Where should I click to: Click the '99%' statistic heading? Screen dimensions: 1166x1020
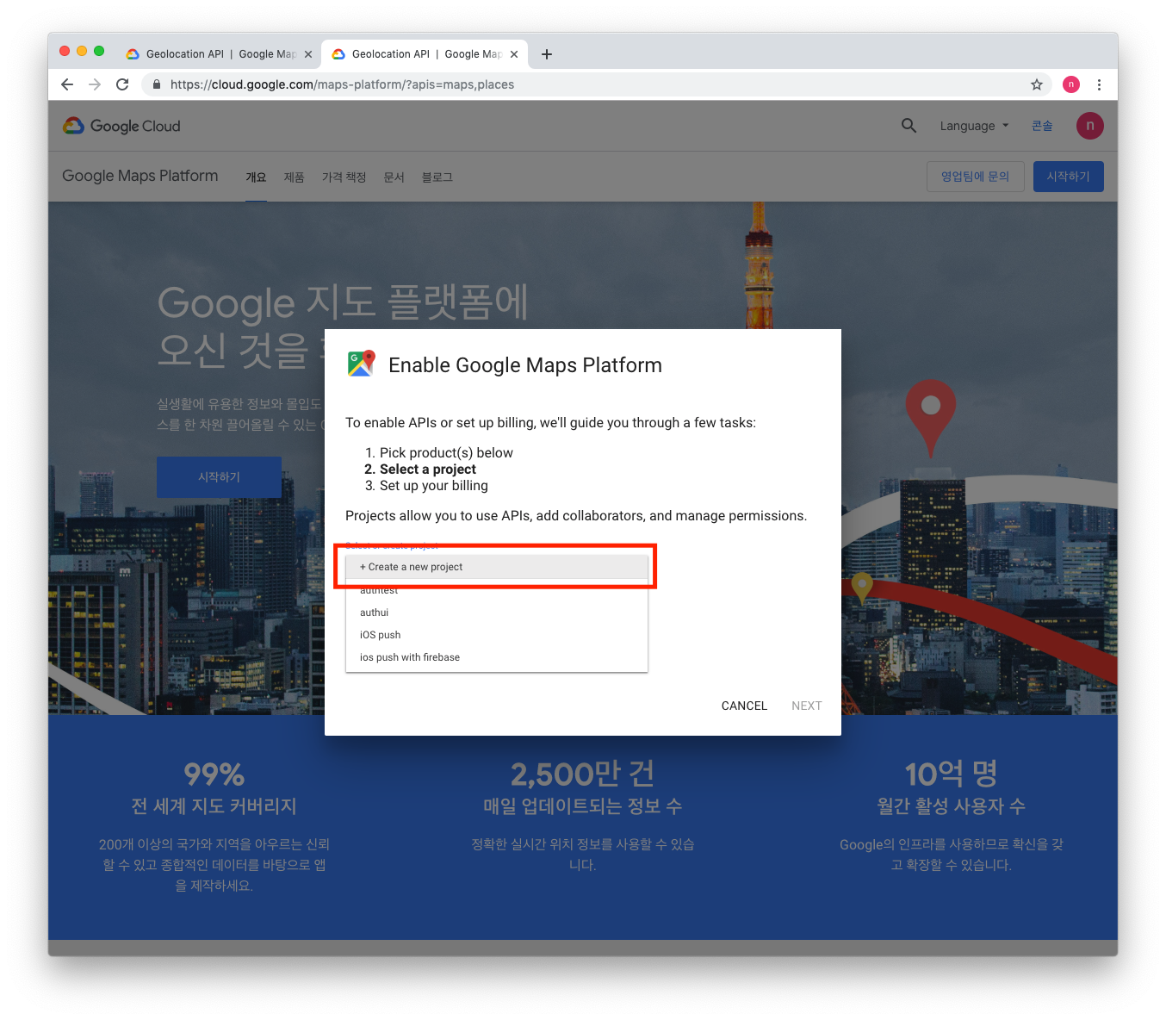click(x=214, y=774)
